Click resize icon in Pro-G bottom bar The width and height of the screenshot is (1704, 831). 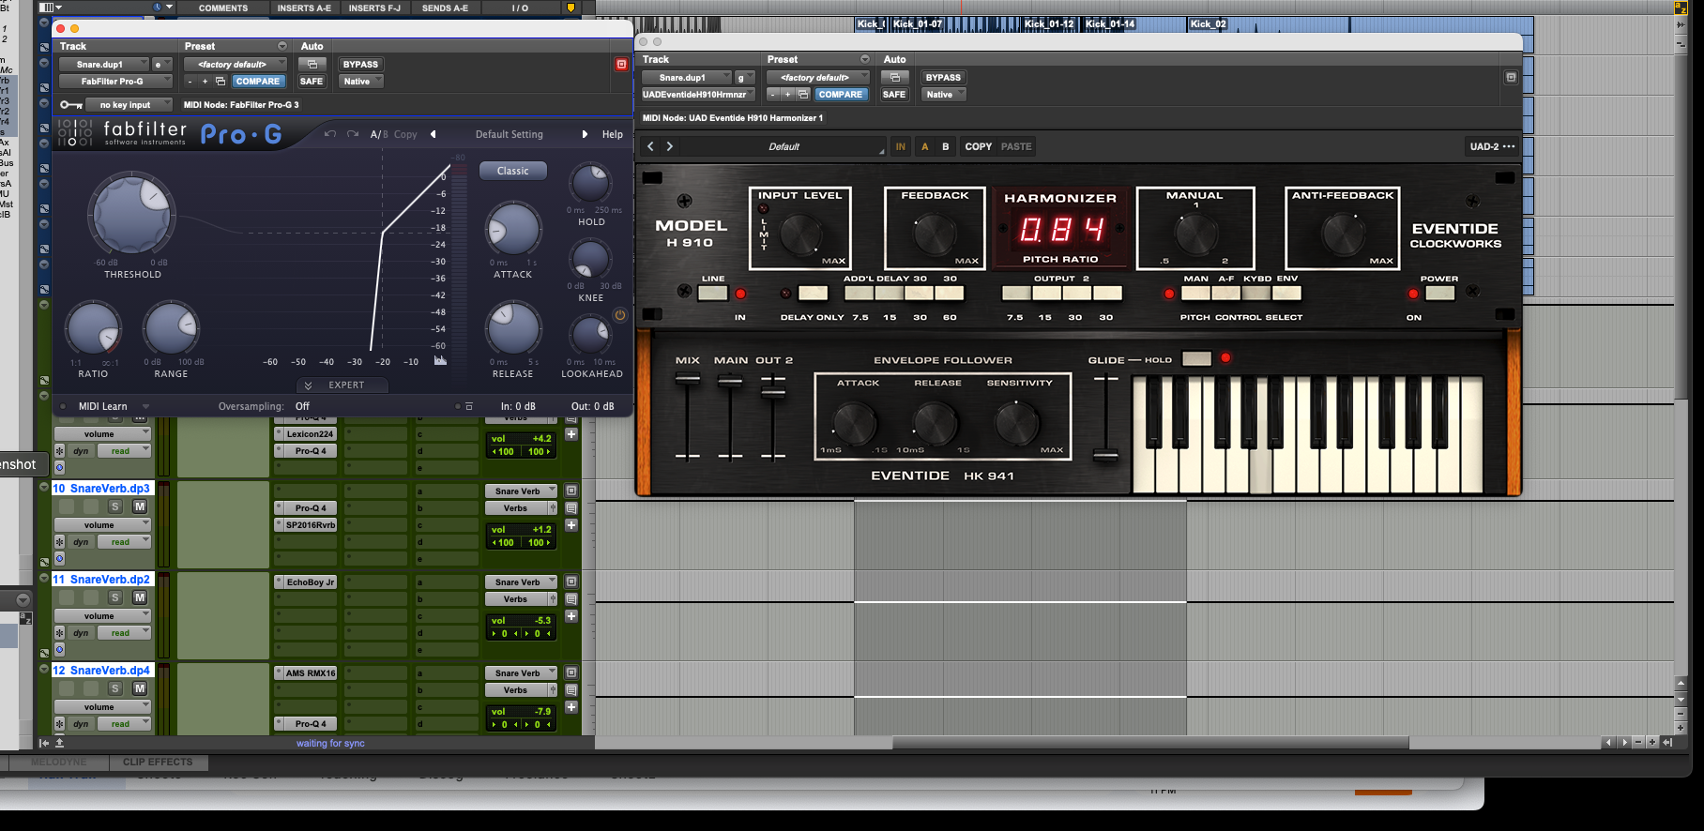tap(469, 406)
